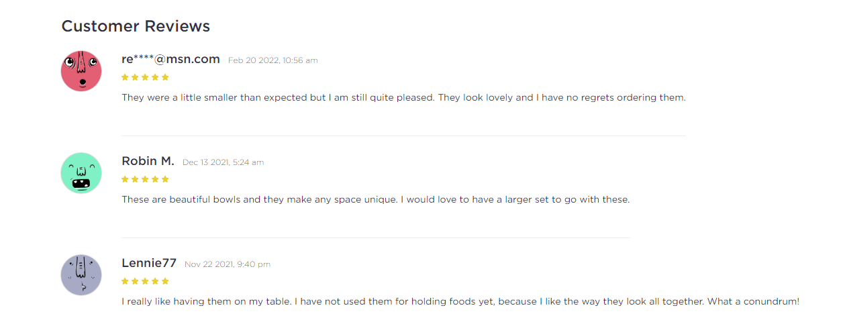This screenshot has width=849, height=322.
Task: Click the red avatar of re****@msn.com
Action: tap(81, 71)
